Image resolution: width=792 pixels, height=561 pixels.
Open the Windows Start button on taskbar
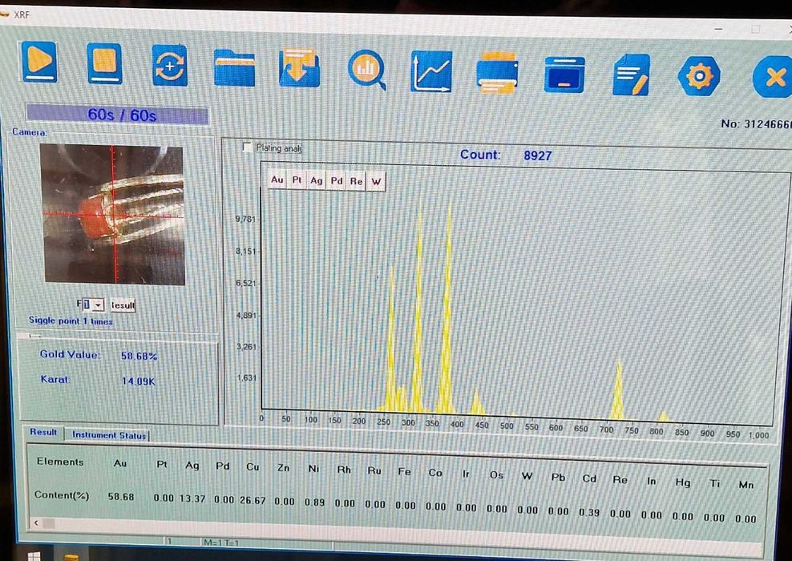(x=34, y=556)
